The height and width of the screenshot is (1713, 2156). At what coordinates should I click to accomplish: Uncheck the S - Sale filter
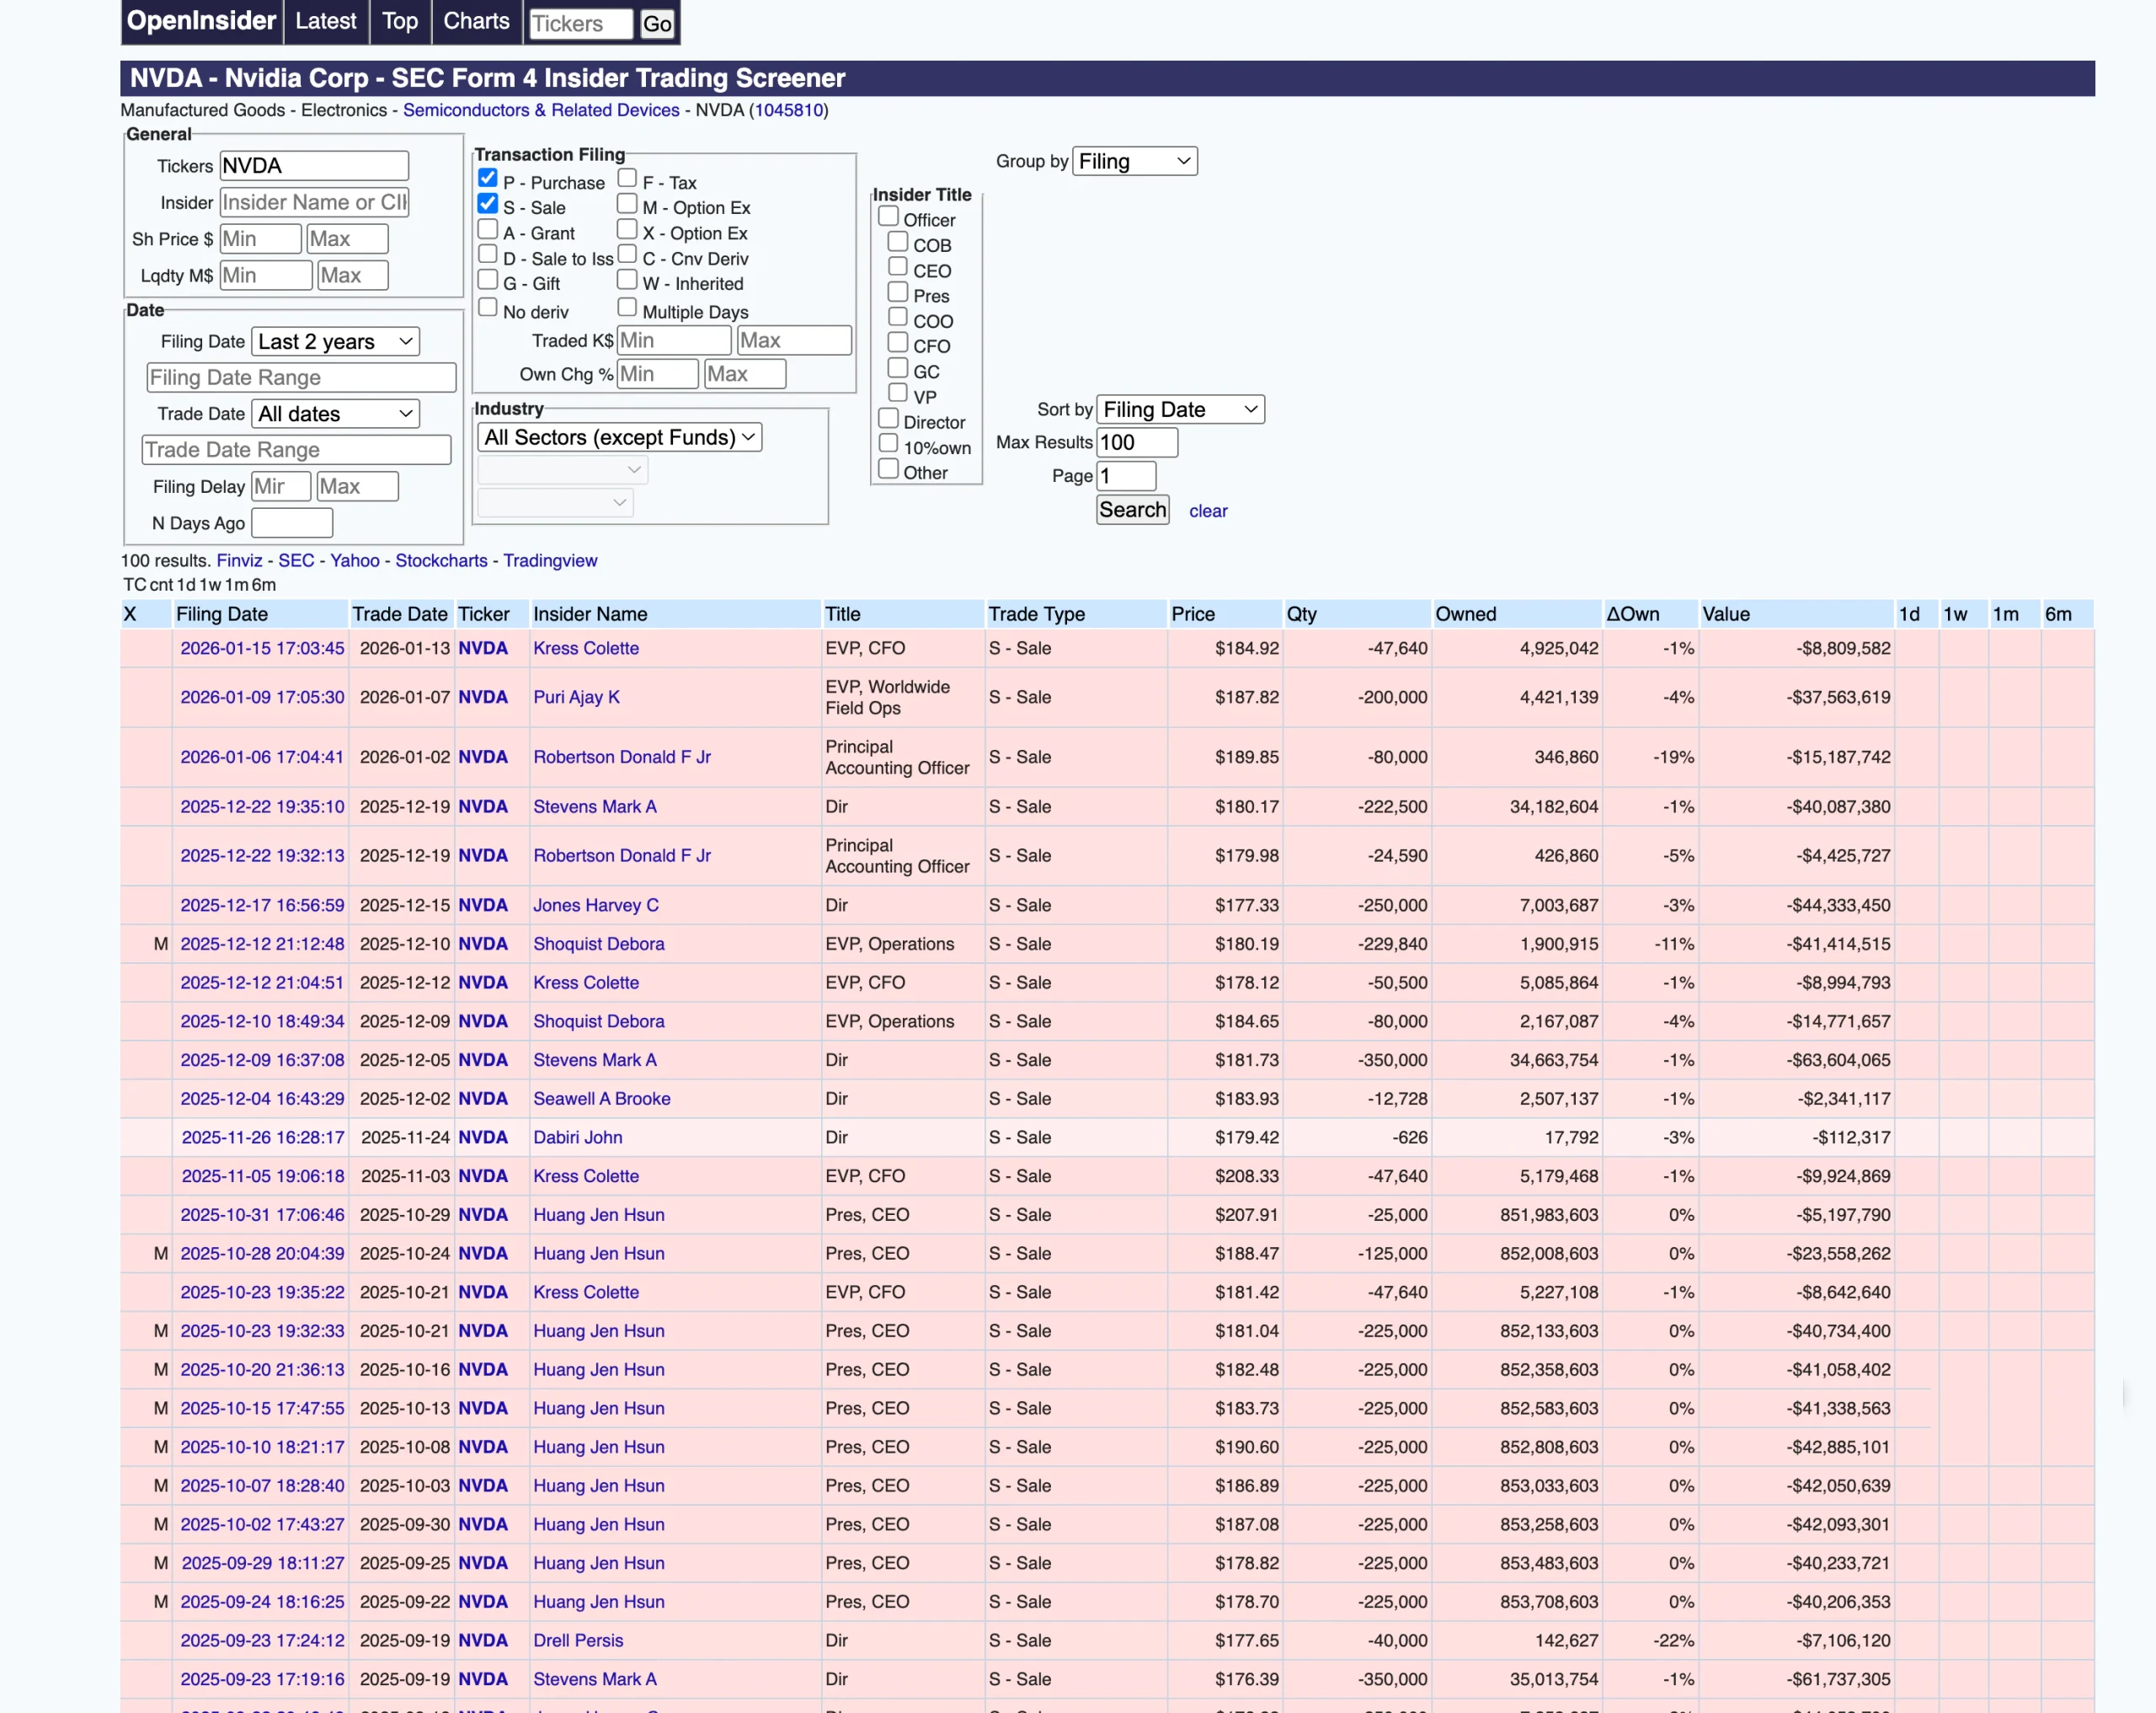point(488,203)
